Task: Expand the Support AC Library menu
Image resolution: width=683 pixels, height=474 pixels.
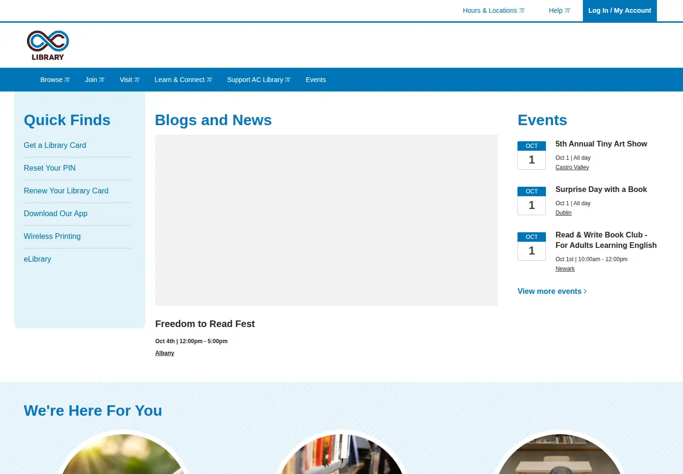Action: point(258,80)
